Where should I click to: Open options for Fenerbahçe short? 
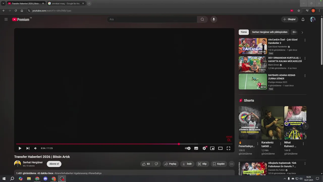[x=258, y=144]
